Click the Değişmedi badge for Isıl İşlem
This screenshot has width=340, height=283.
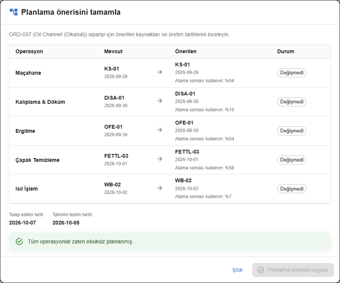click(292, 189)
